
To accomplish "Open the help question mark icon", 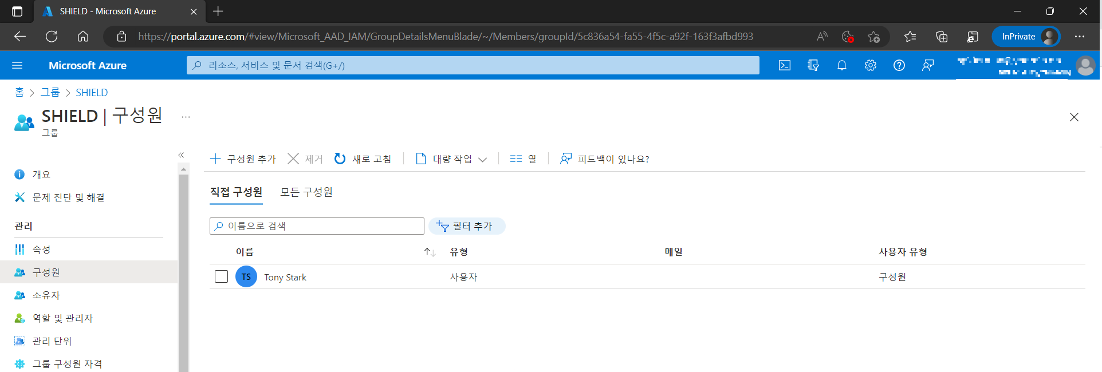I will point(899,65).
